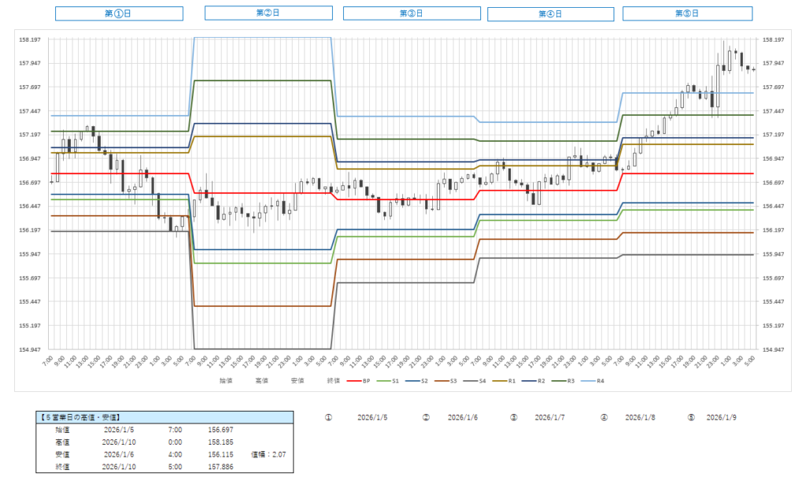Screen dimensions: 806x481
Task: Click the 終値 legend label
Action: coord(333,380)
